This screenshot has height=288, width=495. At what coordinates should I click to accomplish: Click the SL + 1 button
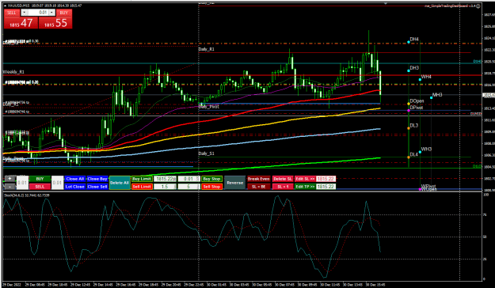pyautogui.click(x=283, y=187)
